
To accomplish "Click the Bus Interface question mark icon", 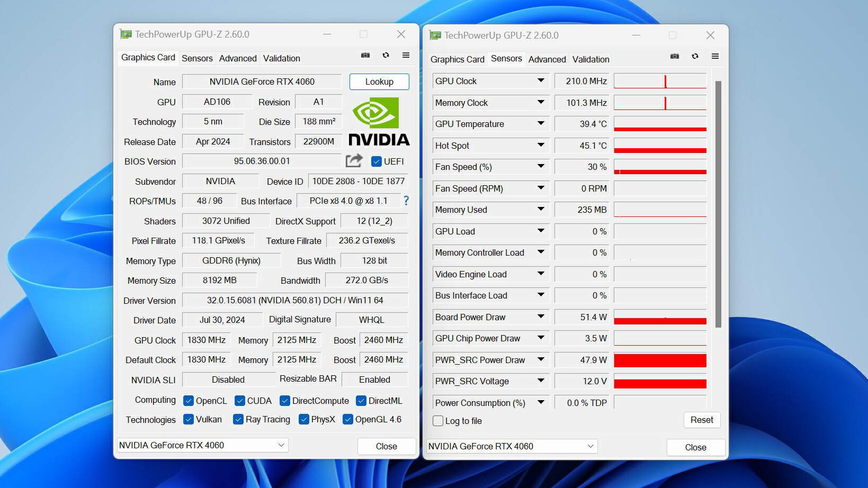I will pos(406,201).
